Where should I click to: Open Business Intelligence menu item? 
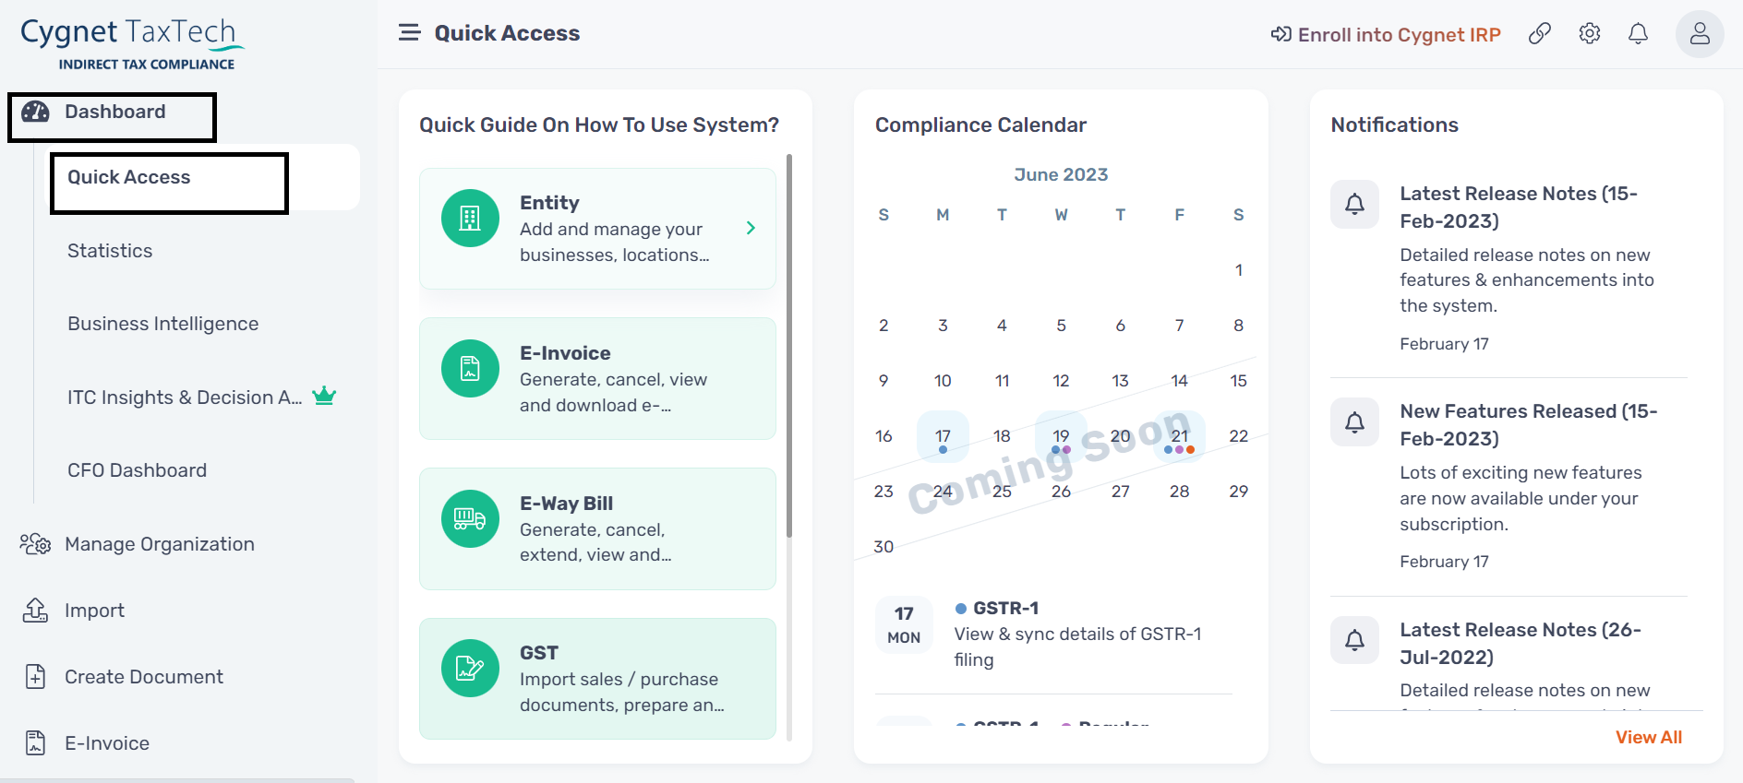click(x=162, y=324)
